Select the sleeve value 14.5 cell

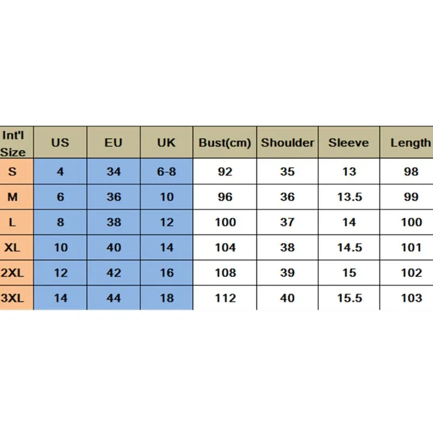[x=349, y=247]
